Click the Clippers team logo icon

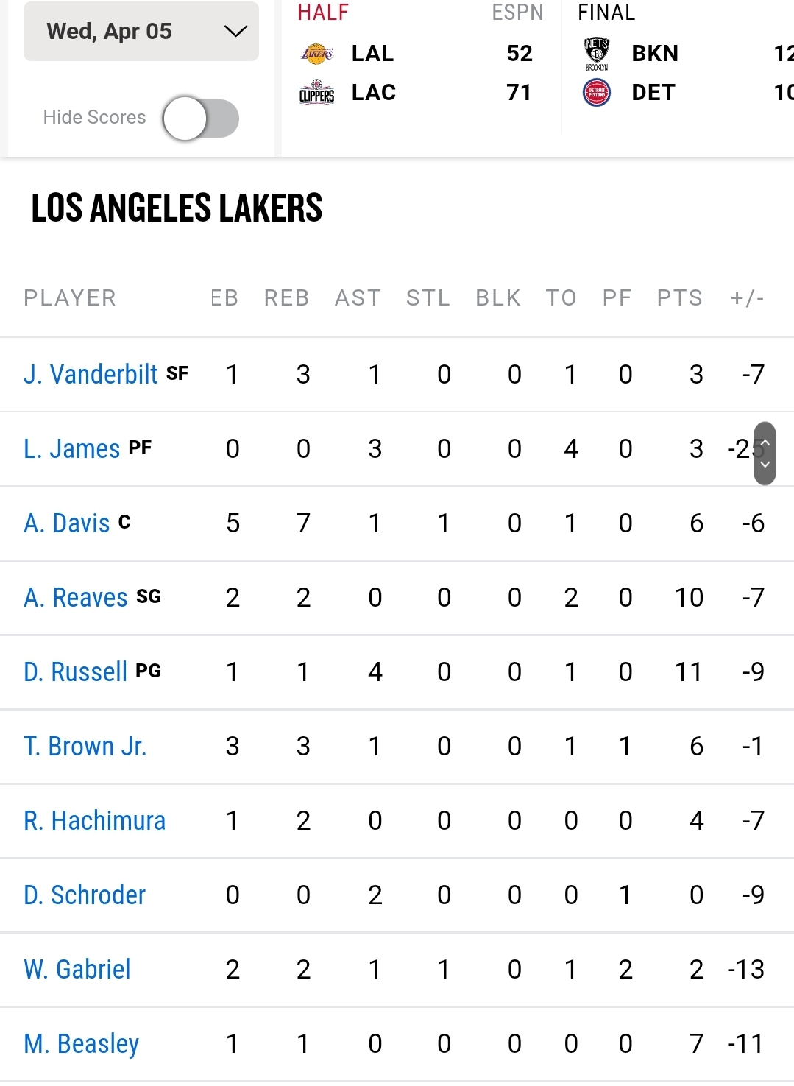coord(317,93)
